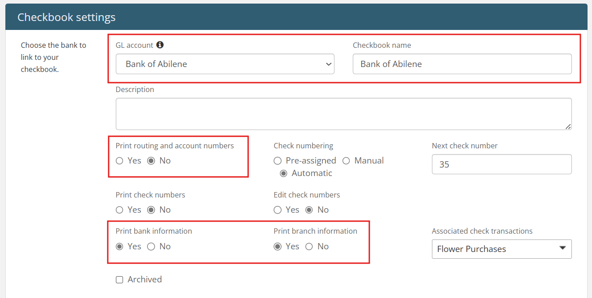
Task: Click inside the Description text area
Action: point(343,114)
